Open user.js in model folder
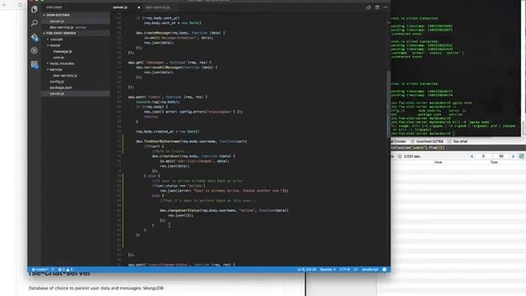This screenshot has width=526, height=296. [58, 58]
